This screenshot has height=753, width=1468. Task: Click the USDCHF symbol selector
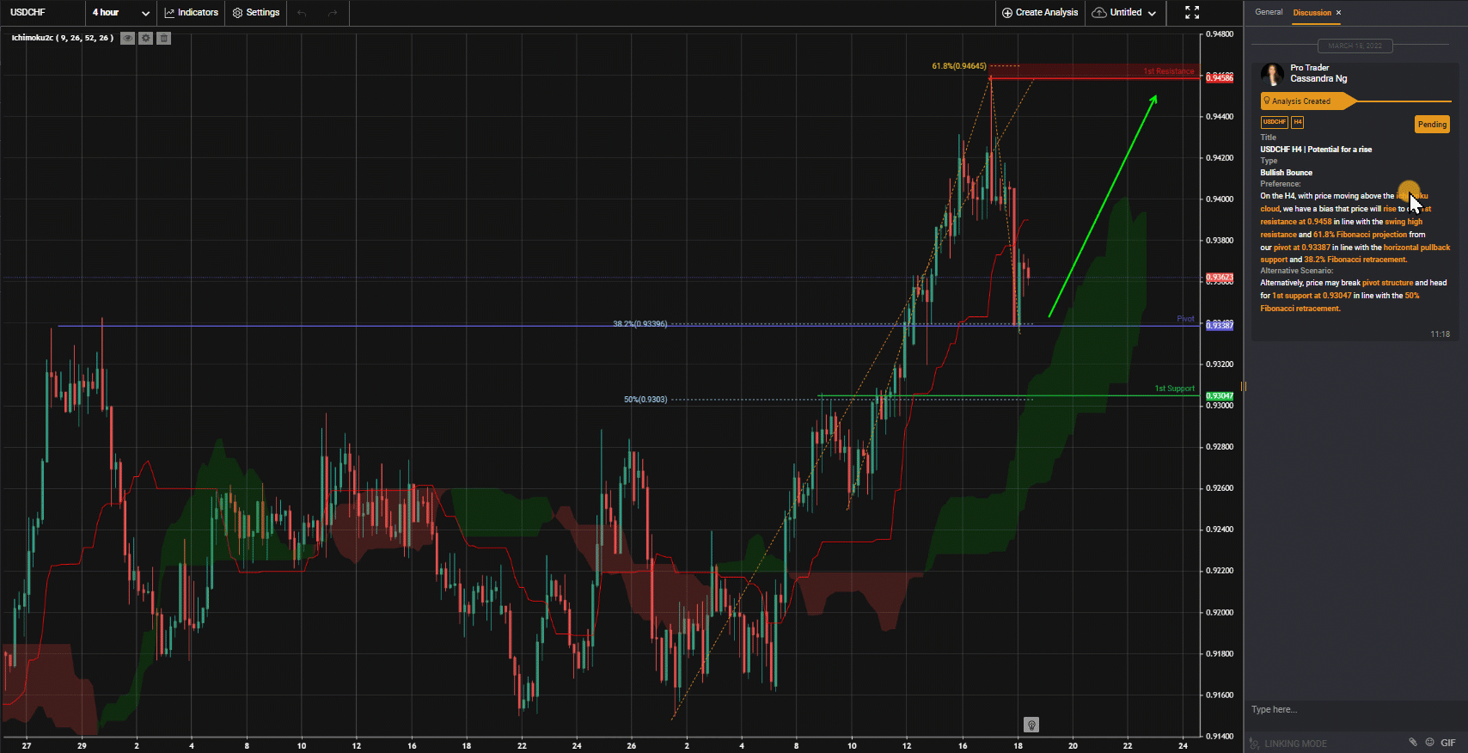(43, 12)
